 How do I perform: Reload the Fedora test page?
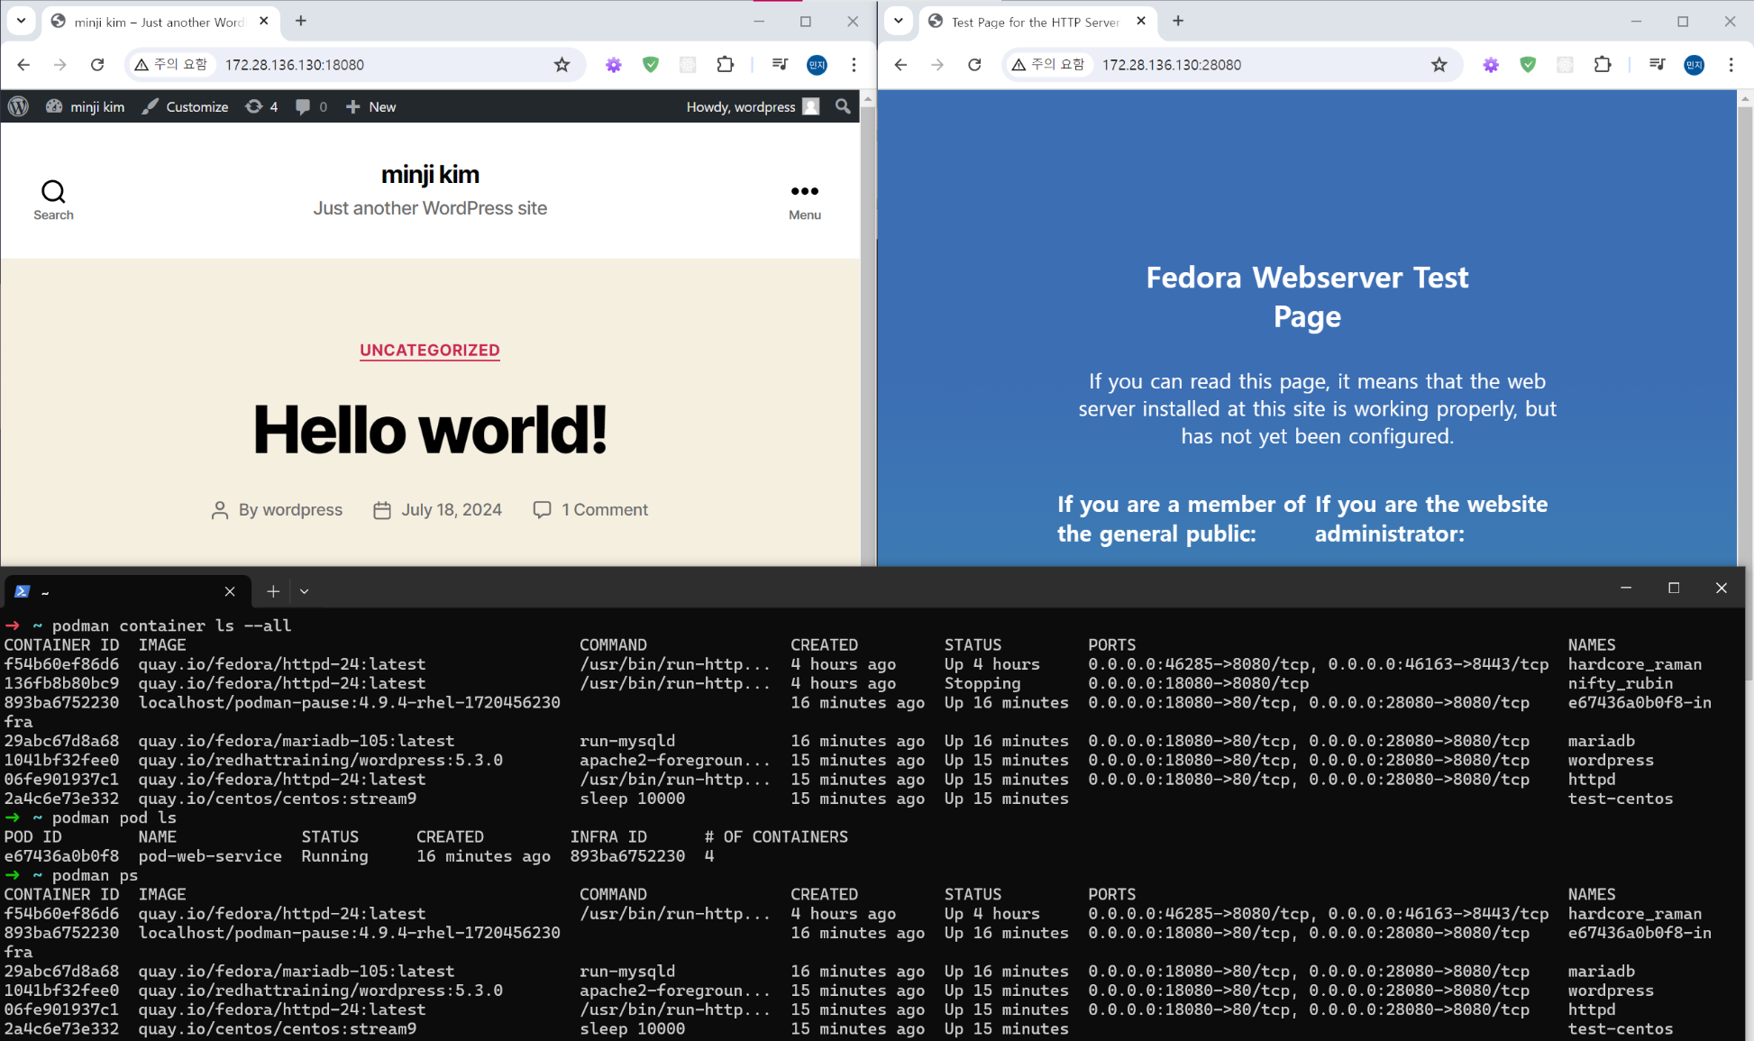tap(974, 64)
